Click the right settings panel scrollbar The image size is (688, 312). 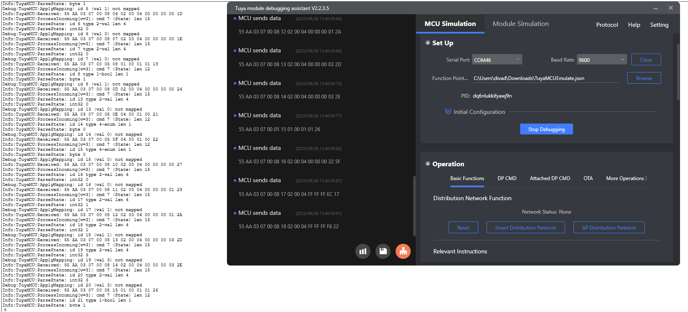point(678,71)
